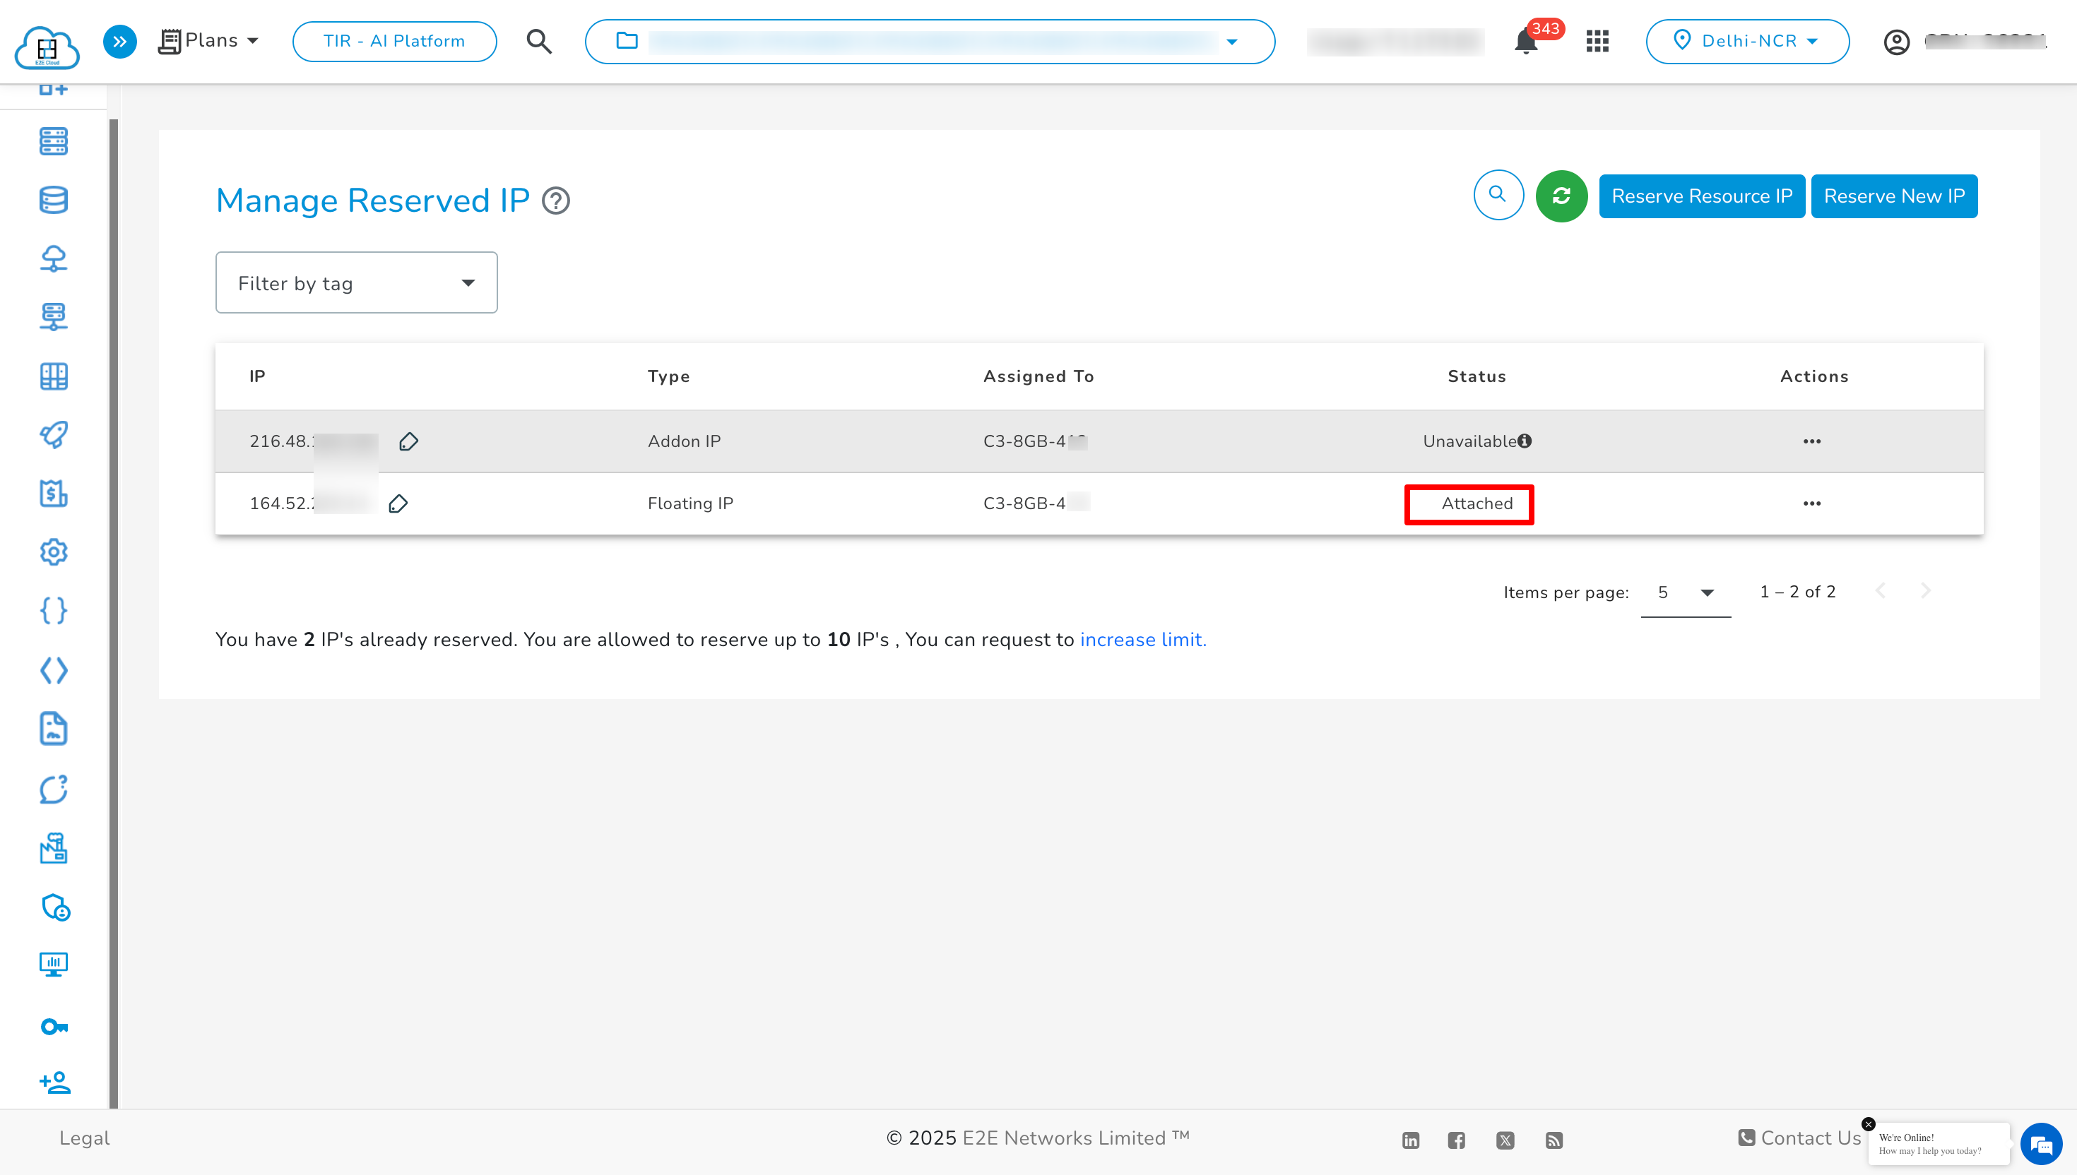
Task: Click the rocket icon in the sidebar
Action: point(53,435)
